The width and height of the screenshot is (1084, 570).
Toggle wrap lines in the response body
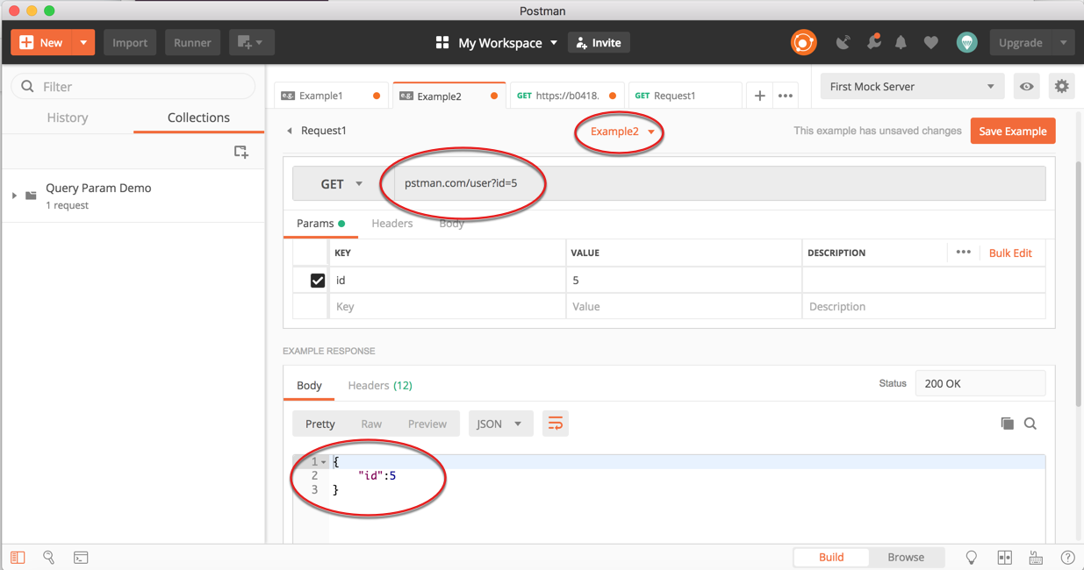pyautogui.click(x=555, y=423)
